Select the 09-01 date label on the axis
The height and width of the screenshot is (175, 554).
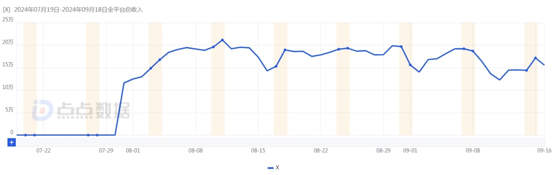[410, 151]
